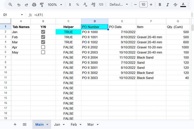The height and width of the screenshot is (129, 194).
Task: Check the Apr checkbox
Action: pos(43,47)
